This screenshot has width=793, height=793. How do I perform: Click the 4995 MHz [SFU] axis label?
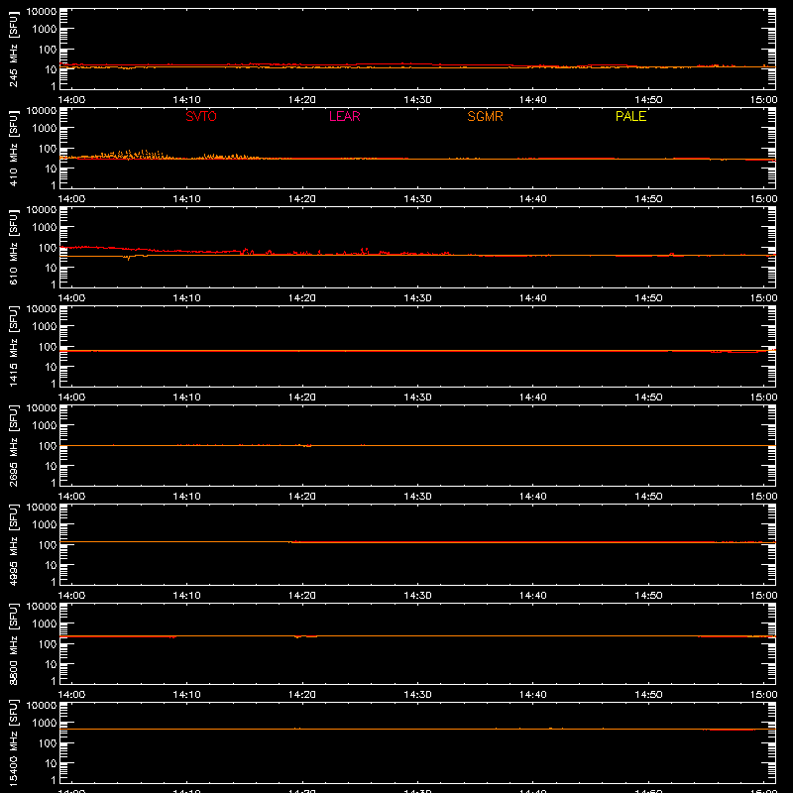[x=14, y=544]
